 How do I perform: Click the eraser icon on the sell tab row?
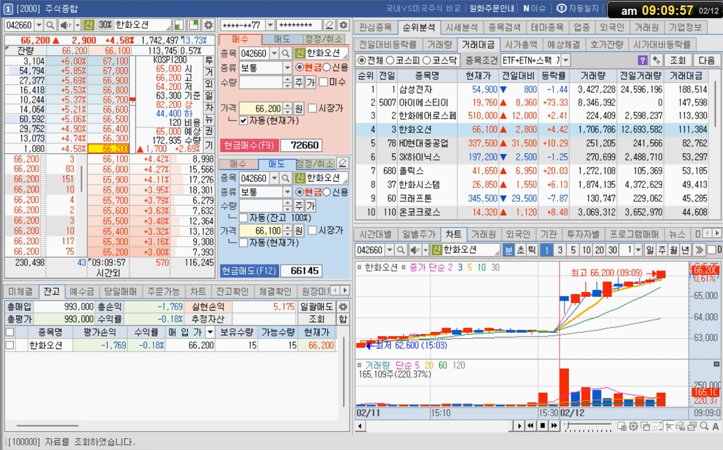(342, 163)
